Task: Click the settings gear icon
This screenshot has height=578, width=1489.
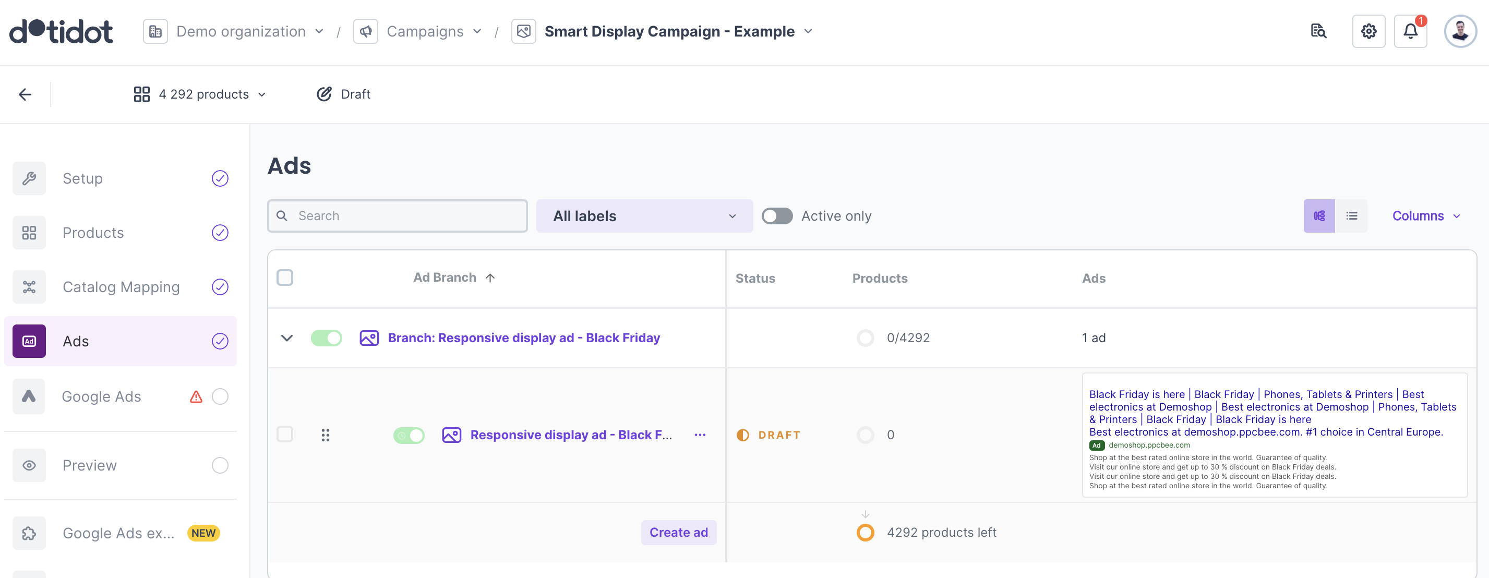Action: [x=1368, y=31]
